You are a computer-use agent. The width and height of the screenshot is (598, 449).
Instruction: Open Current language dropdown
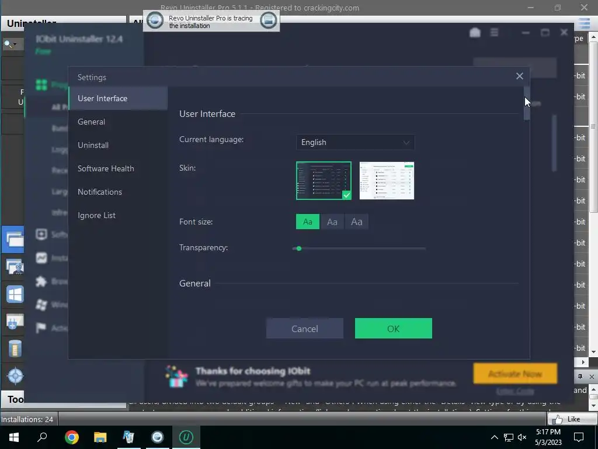(x=356, y=143)
